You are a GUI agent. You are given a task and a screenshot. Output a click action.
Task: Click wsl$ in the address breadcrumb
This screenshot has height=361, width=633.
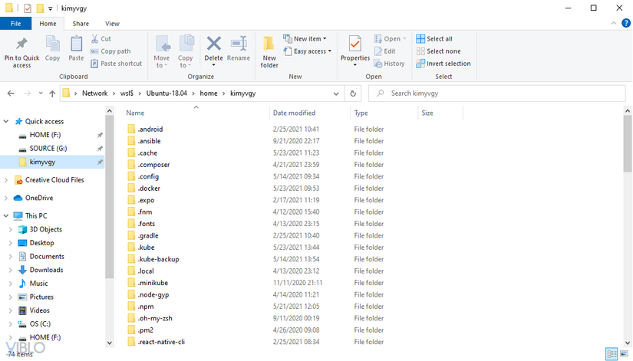pos(127,94)
